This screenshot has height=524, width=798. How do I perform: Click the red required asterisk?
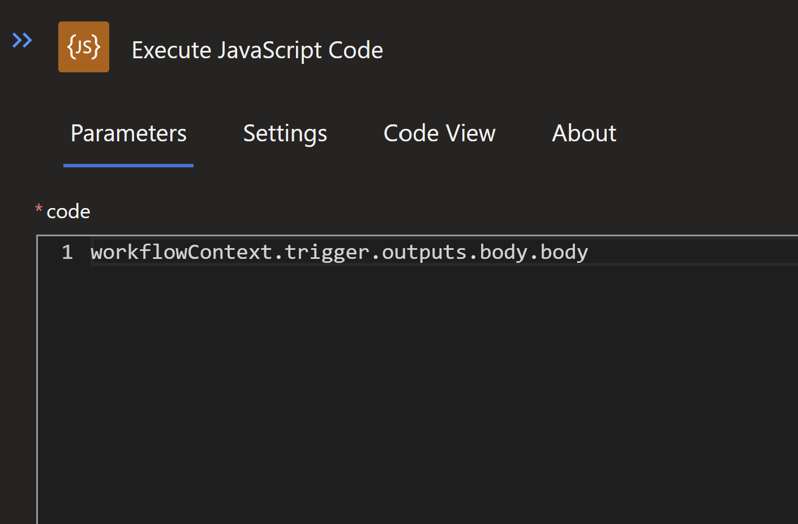[x=38, y=209]
